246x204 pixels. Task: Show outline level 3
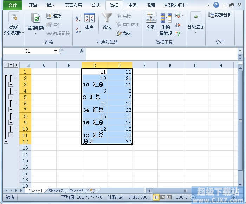[16, 65]
